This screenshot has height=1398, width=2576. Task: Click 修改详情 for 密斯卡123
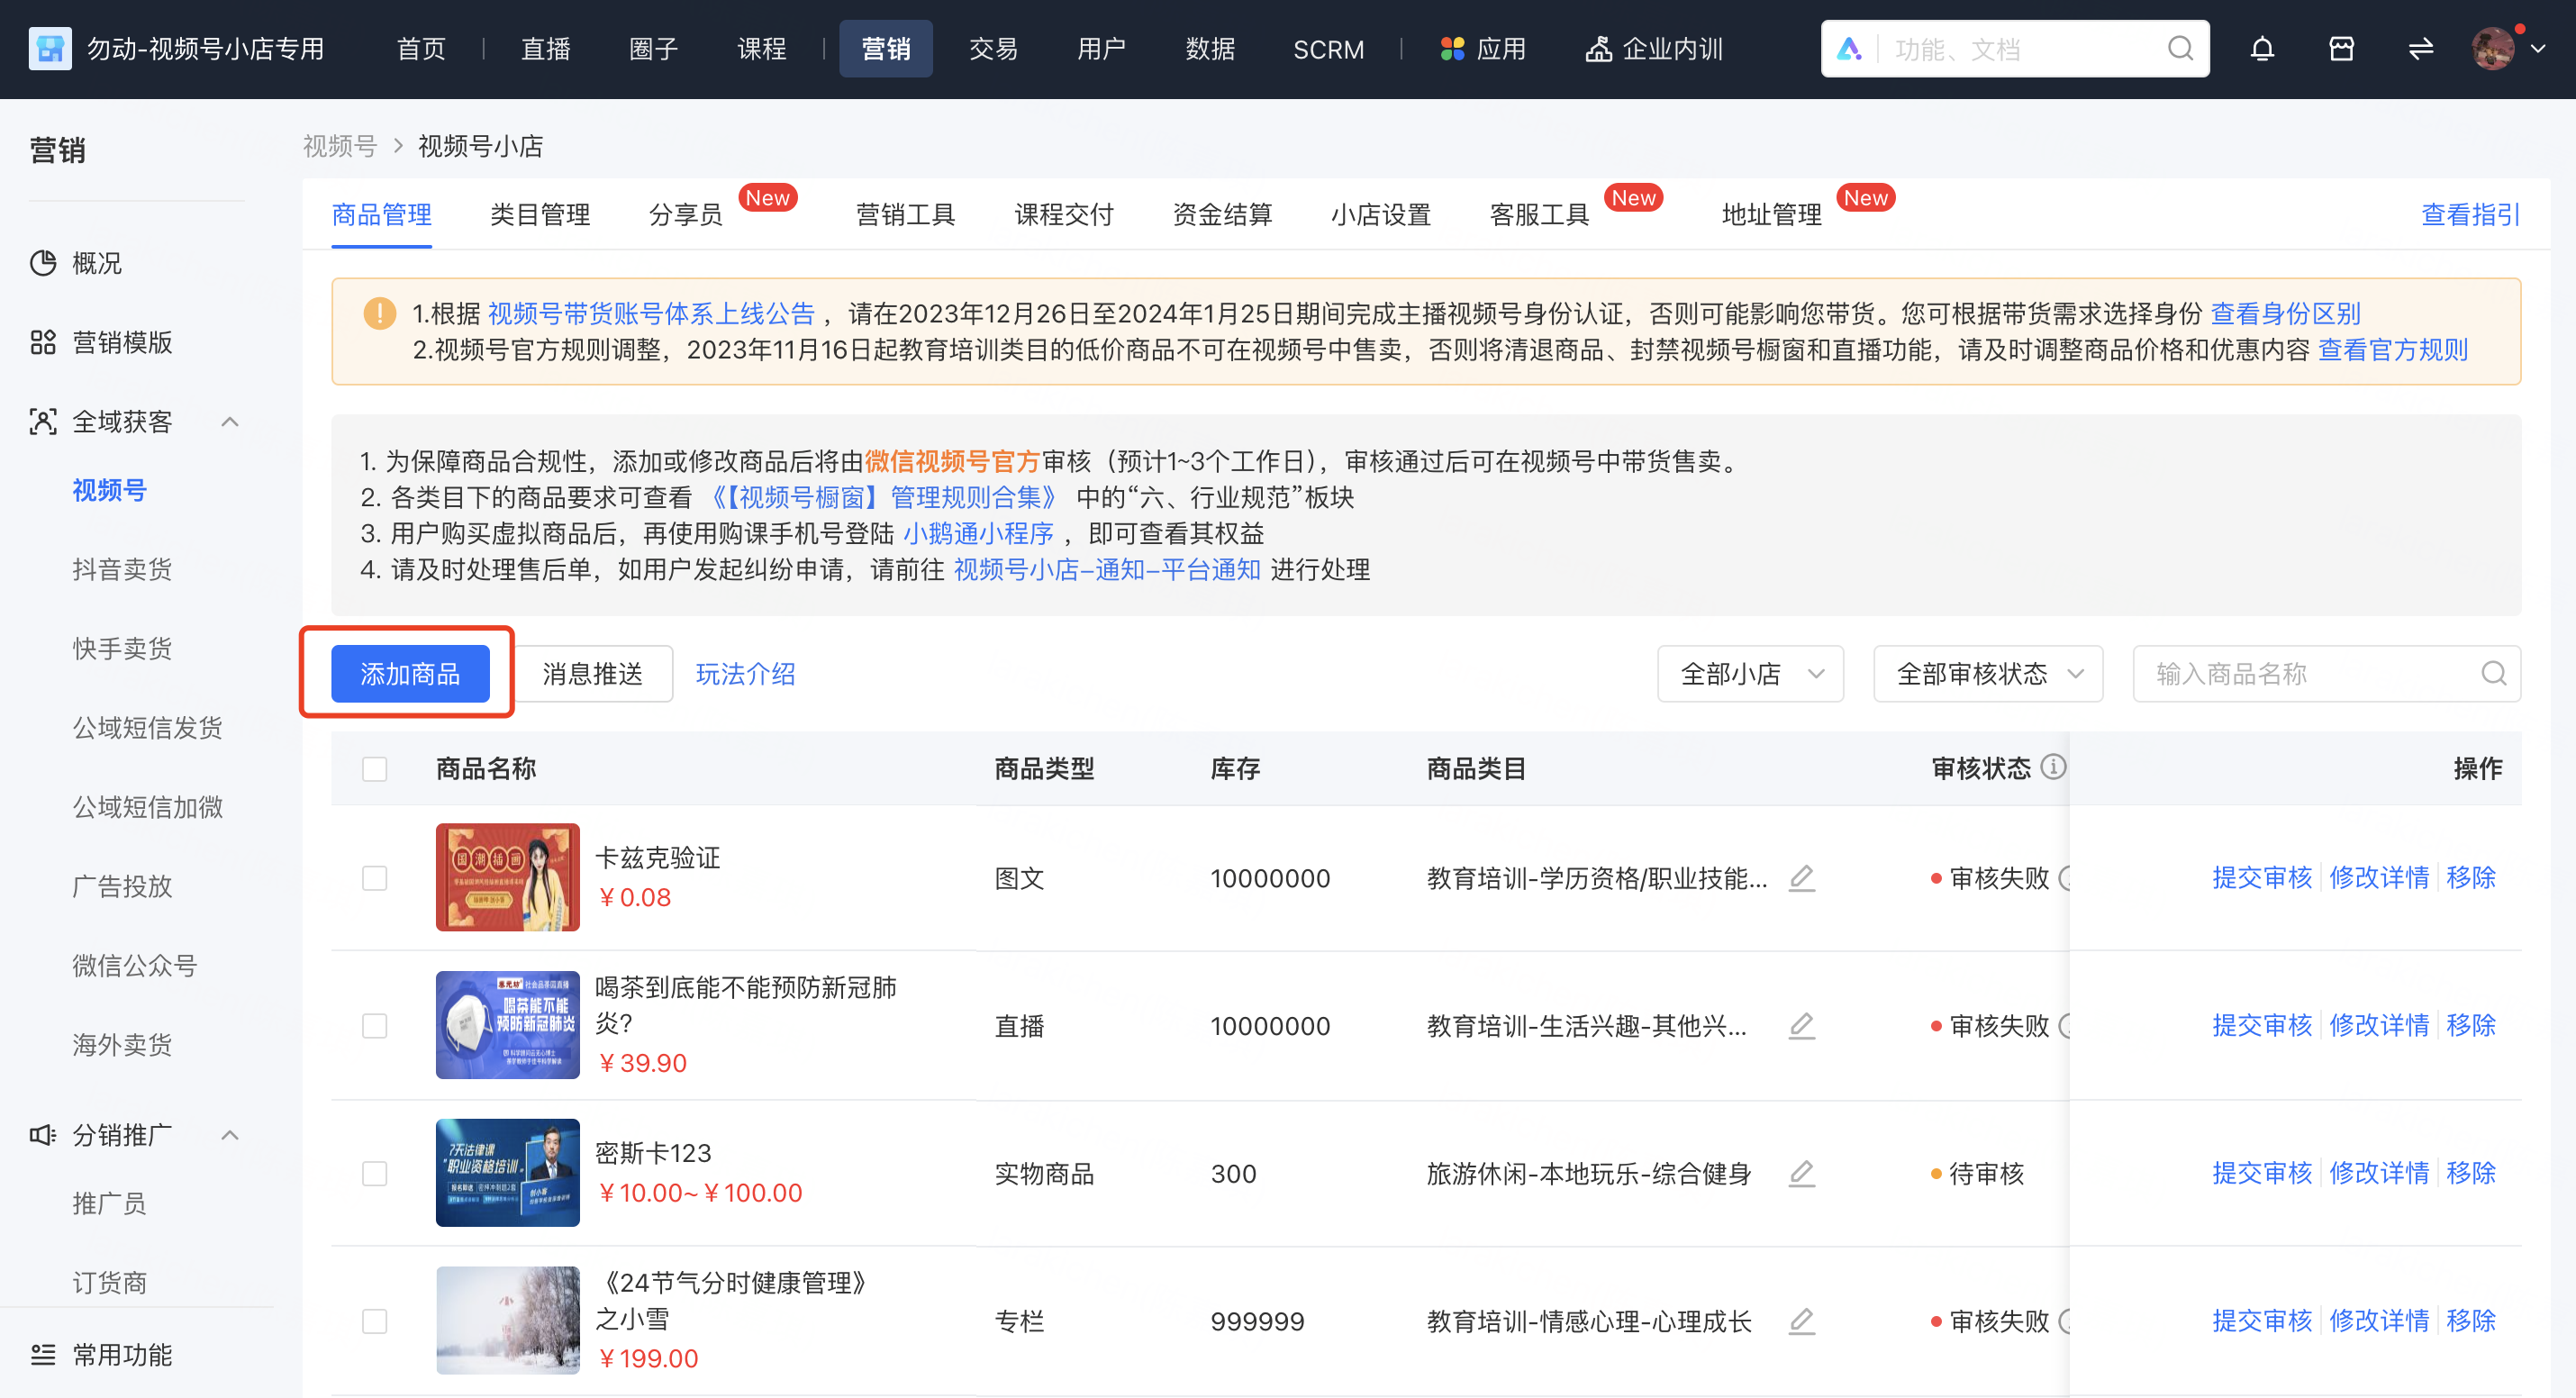click(2379, 1172)
